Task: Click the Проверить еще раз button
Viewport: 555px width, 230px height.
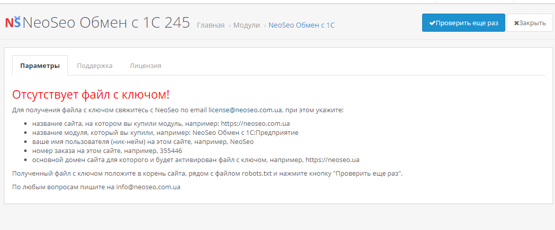Action: click(x=463, y=23)
